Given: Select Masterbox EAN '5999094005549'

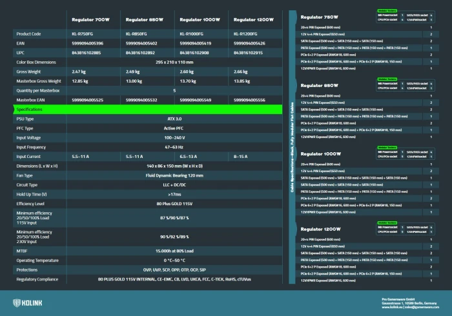Looking at the screenshot, I should 195,100.
